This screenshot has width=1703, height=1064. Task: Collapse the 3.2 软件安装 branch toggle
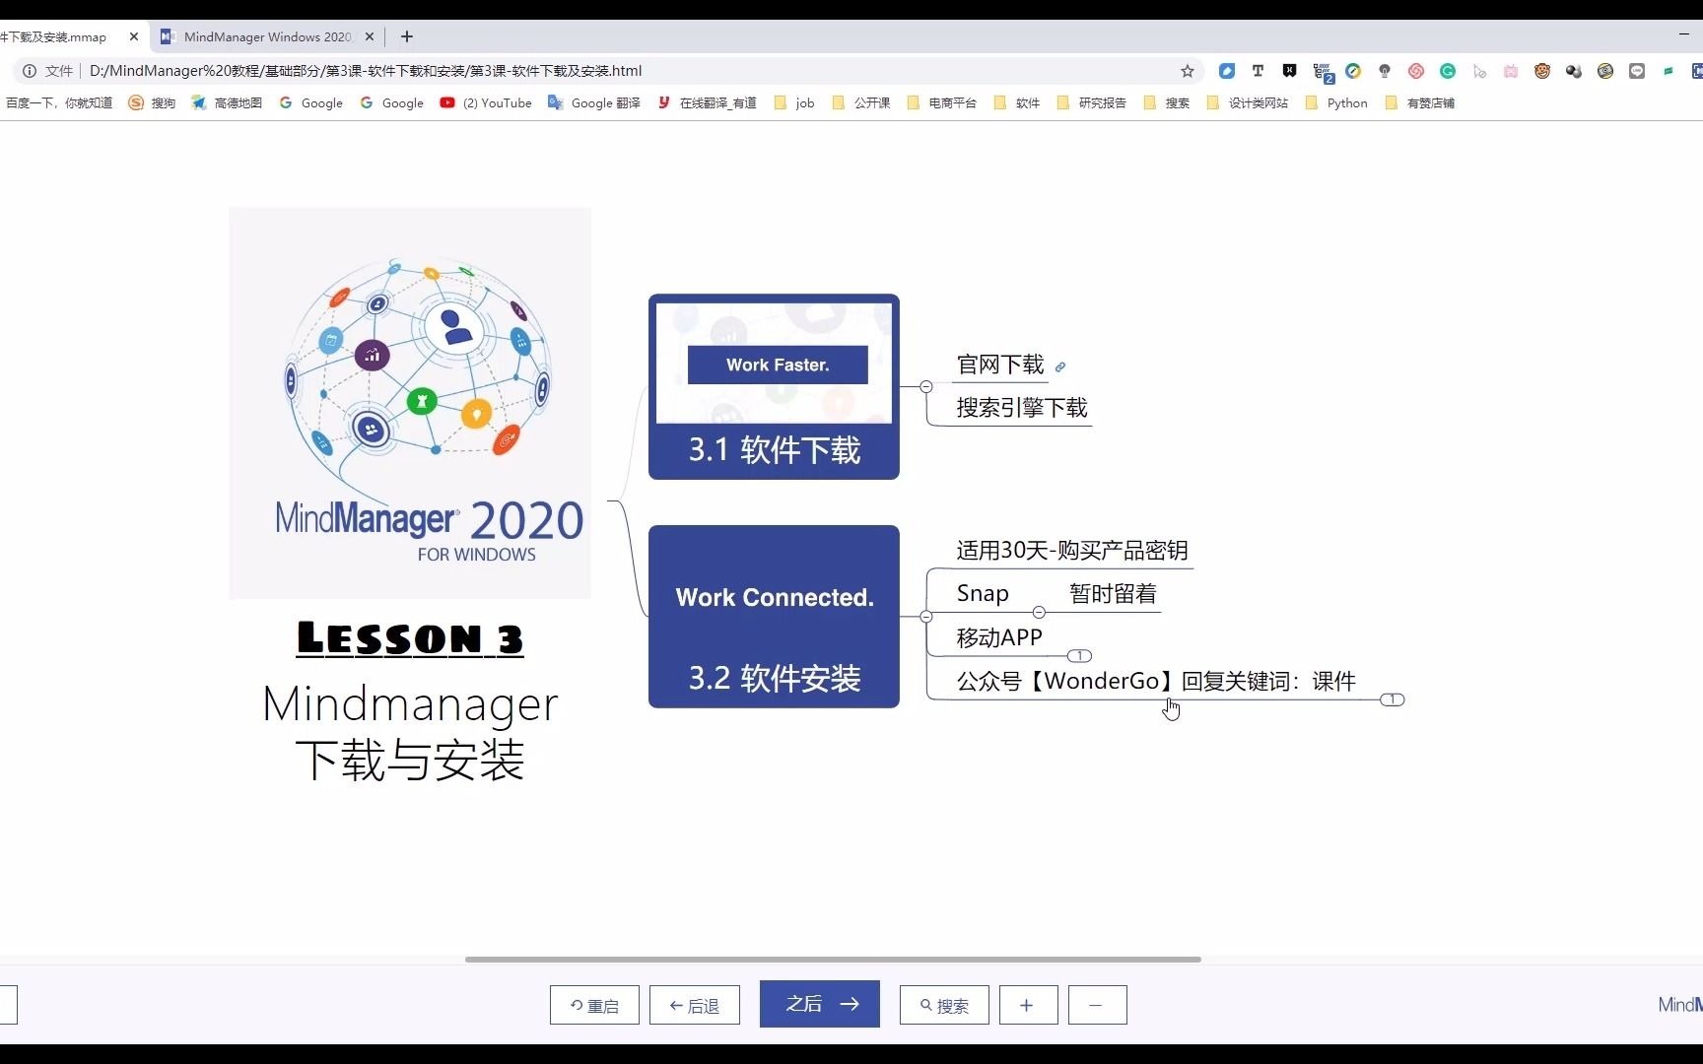point(926,618)
